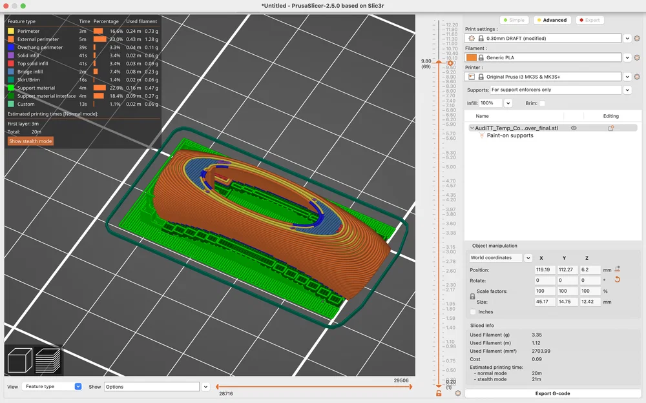
Task: Click the Position Y field showing 112.27
Action: coord(567,270)
